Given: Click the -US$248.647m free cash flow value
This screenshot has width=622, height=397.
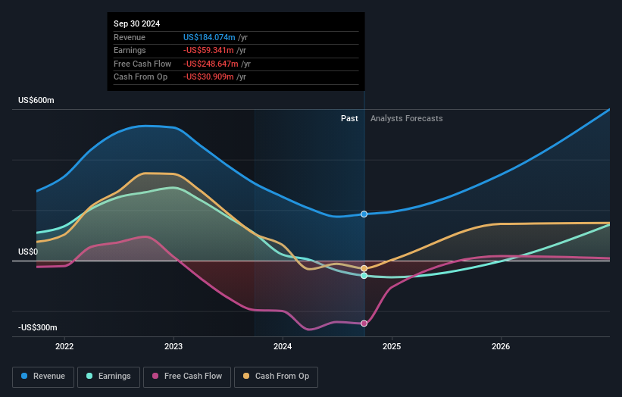Looking at the screenshot, I should (x=211, y=64).
